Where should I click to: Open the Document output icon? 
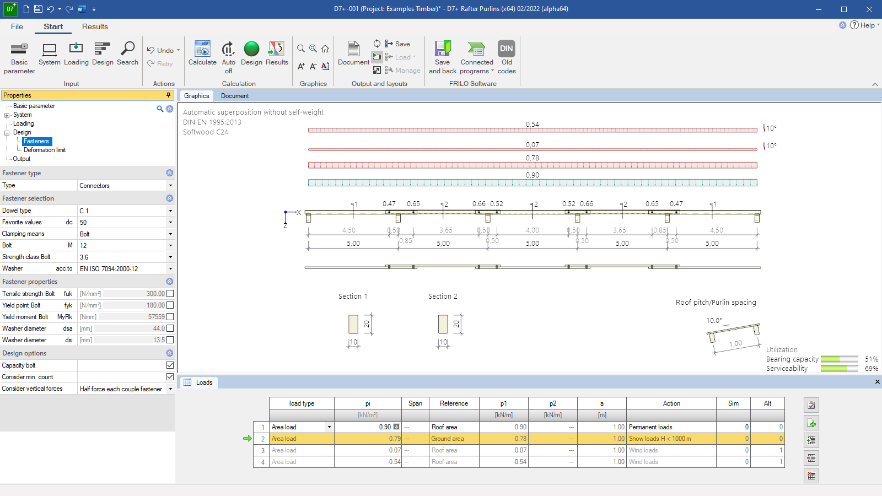tap(353, 53)
